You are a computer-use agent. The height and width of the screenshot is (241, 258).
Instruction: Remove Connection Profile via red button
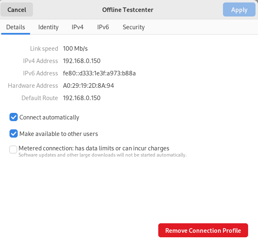pos(203,230)
